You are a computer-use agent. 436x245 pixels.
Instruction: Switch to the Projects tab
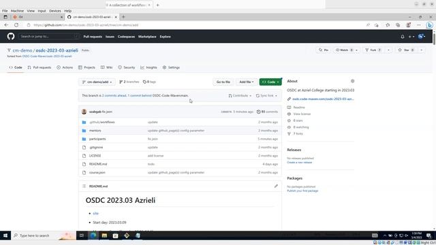[x=87, y=67]
